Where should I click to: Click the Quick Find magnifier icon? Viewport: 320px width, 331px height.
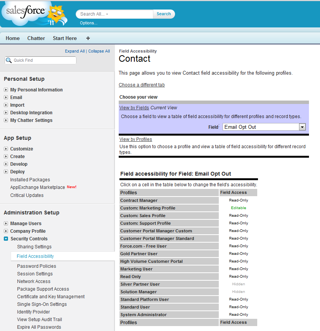click(9, 61)
